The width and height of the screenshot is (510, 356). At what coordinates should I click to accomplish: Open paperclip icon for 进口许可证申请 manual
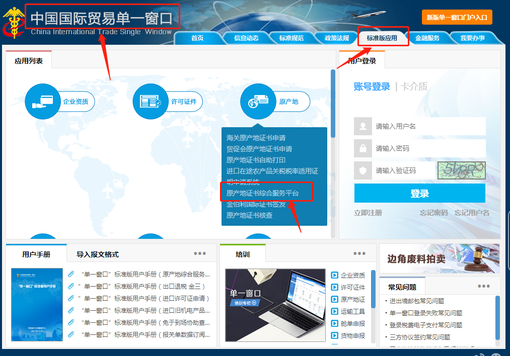(x=71, y=298)
